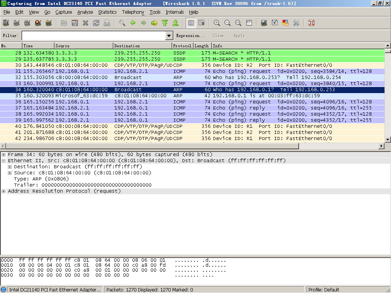Sort by the Protocol column header
This screenshot has height=293, width=391.
tap(183, 46)
